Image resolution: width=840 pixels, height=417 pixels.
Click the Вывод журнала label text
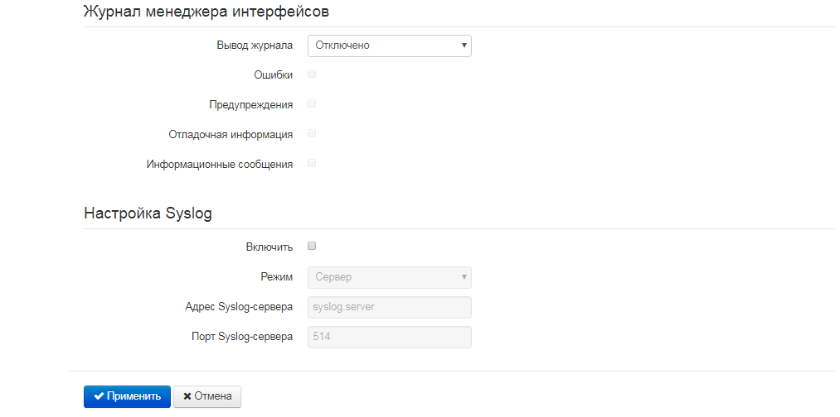coord(255,46)
